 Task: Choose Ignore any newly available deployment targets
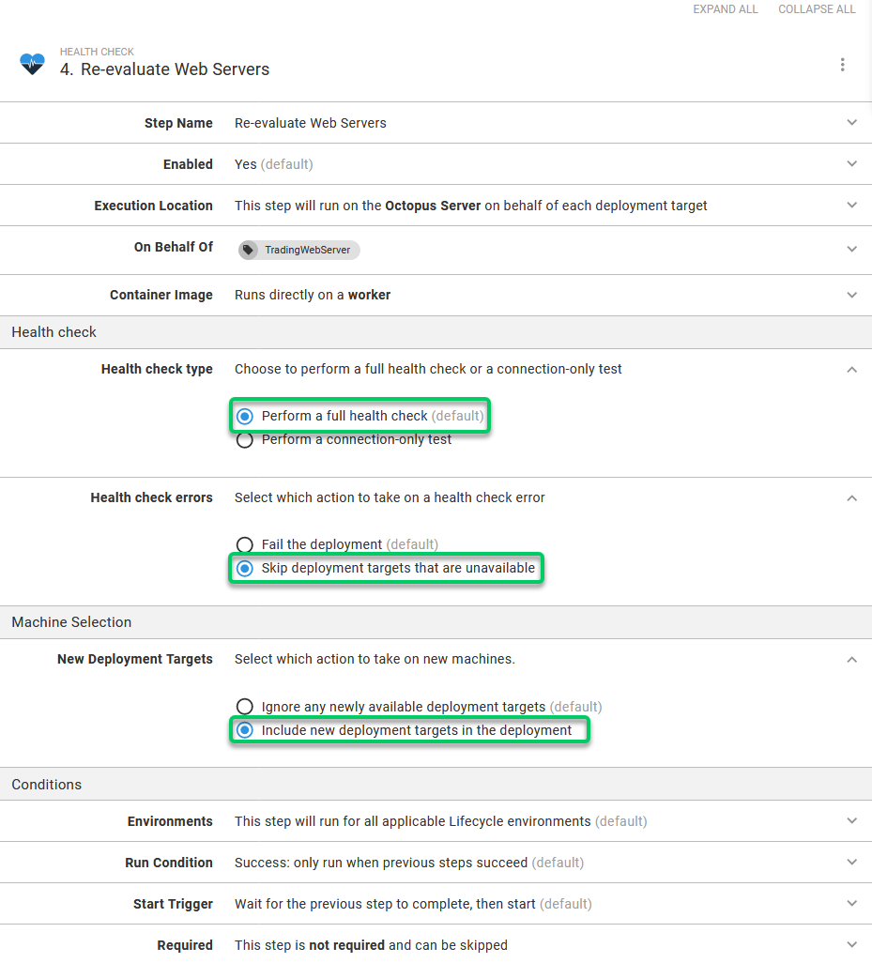point(245,707)
